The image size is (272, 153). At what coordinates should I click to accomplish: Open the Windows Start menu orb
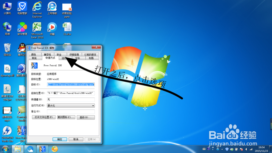pyautogui.click(x=5, y=149)
